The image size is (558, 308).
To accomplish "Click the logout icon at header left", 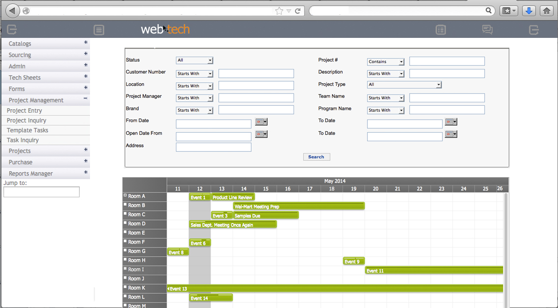I will coord(12,30).
